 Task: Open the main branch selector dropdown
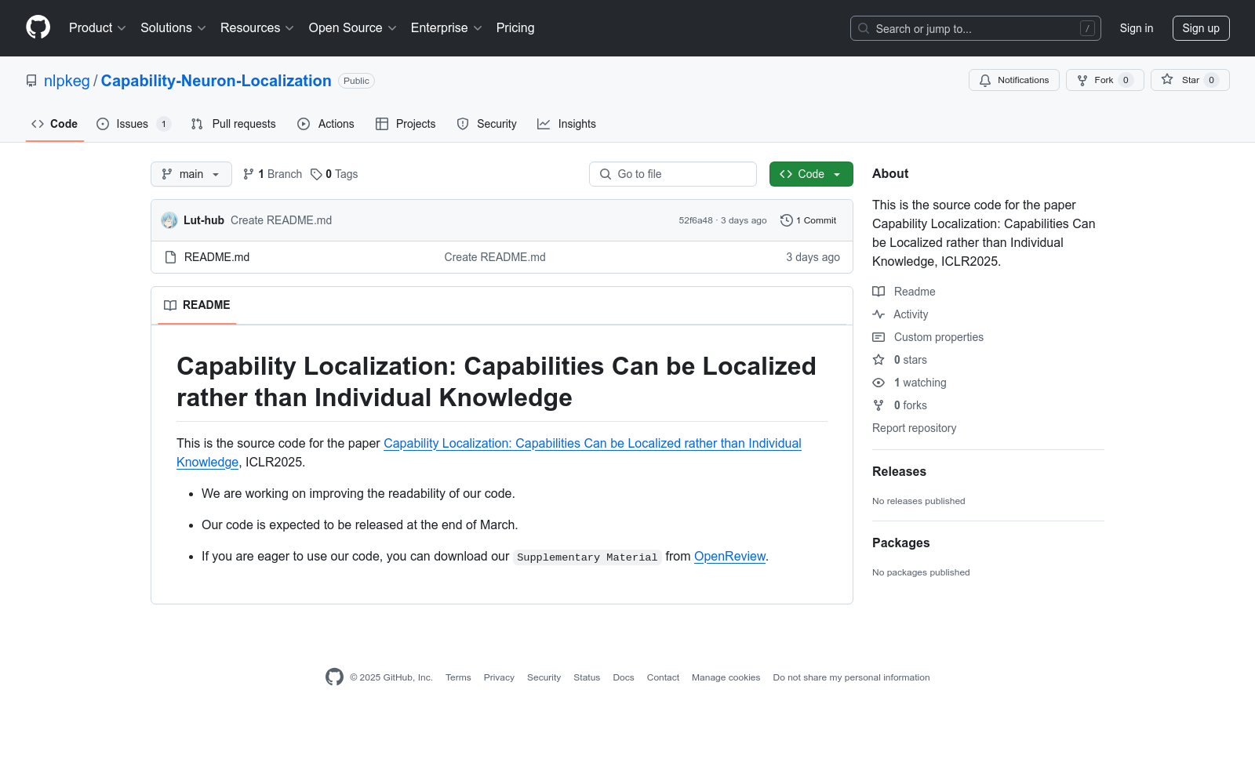pos(191,174)
